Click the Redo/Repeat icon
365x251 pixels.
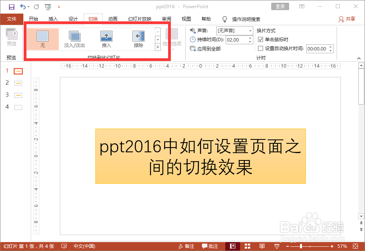click(36, 7)
